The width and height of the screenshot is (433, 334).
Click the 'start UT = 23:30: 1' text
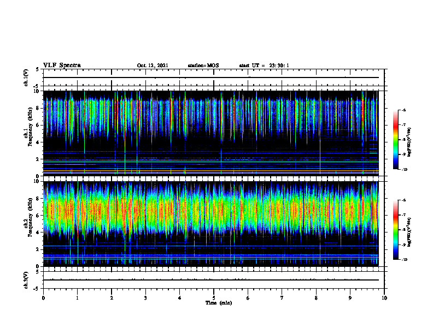coord(264,65)
